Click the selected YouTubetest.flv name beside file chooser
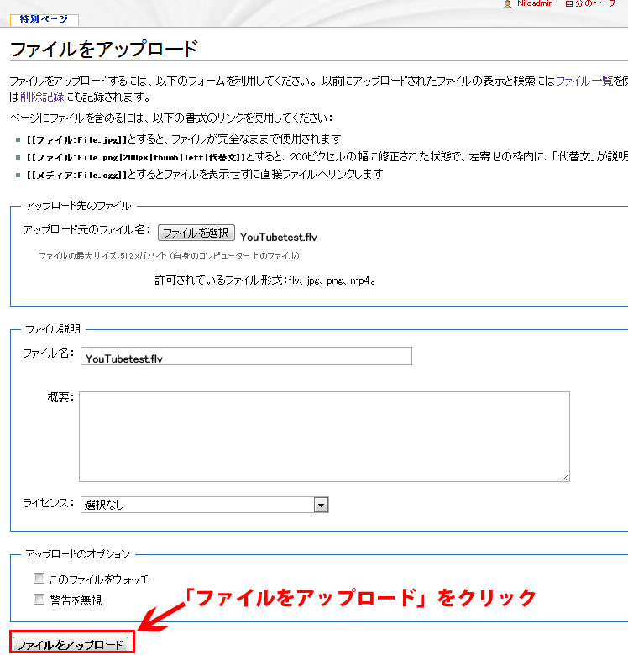Viewport: 628px width, 655px height. 279,237
